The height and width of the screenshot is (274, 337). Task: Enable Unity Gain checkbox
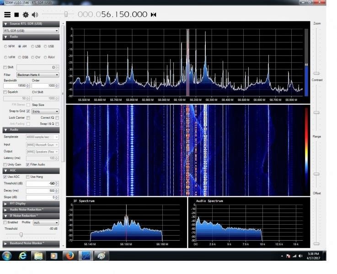(5, 164)
